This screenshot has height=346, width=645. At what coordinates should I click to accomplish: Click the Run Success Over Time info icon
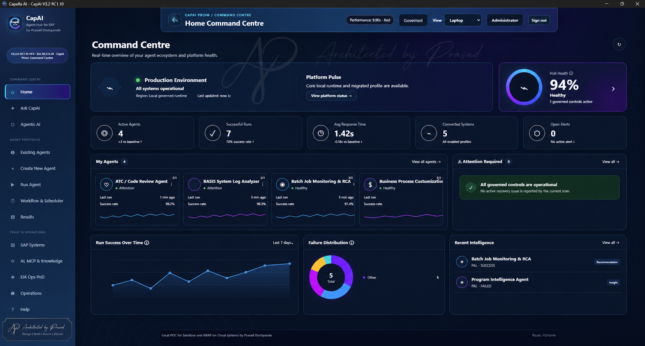[147, 243]
